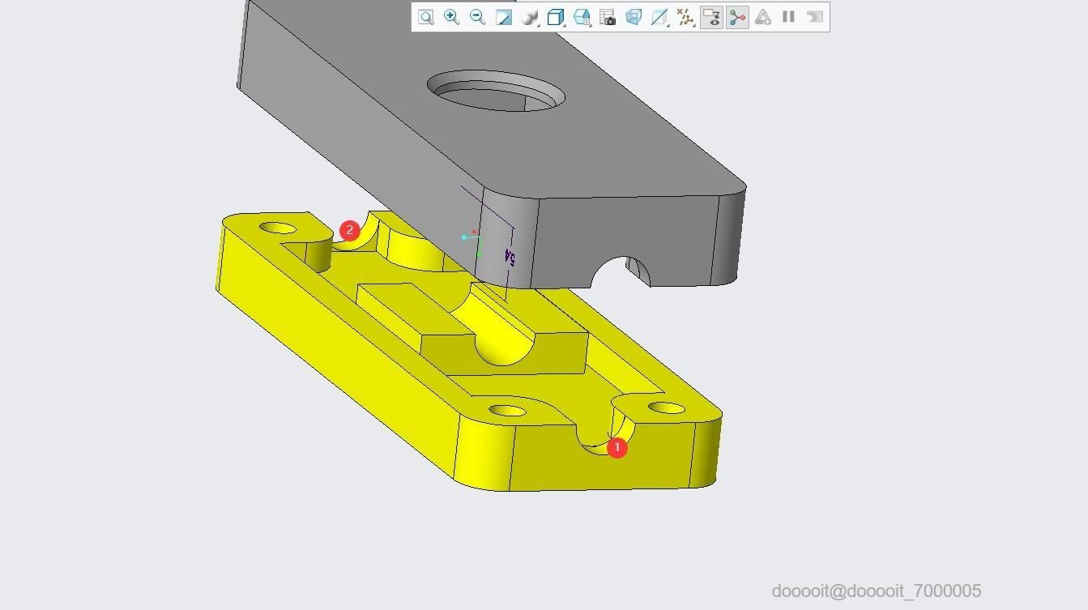Toggle the Spin Center display
The width and height of the screenshot is (1088, 610).
tap(737, 17)
